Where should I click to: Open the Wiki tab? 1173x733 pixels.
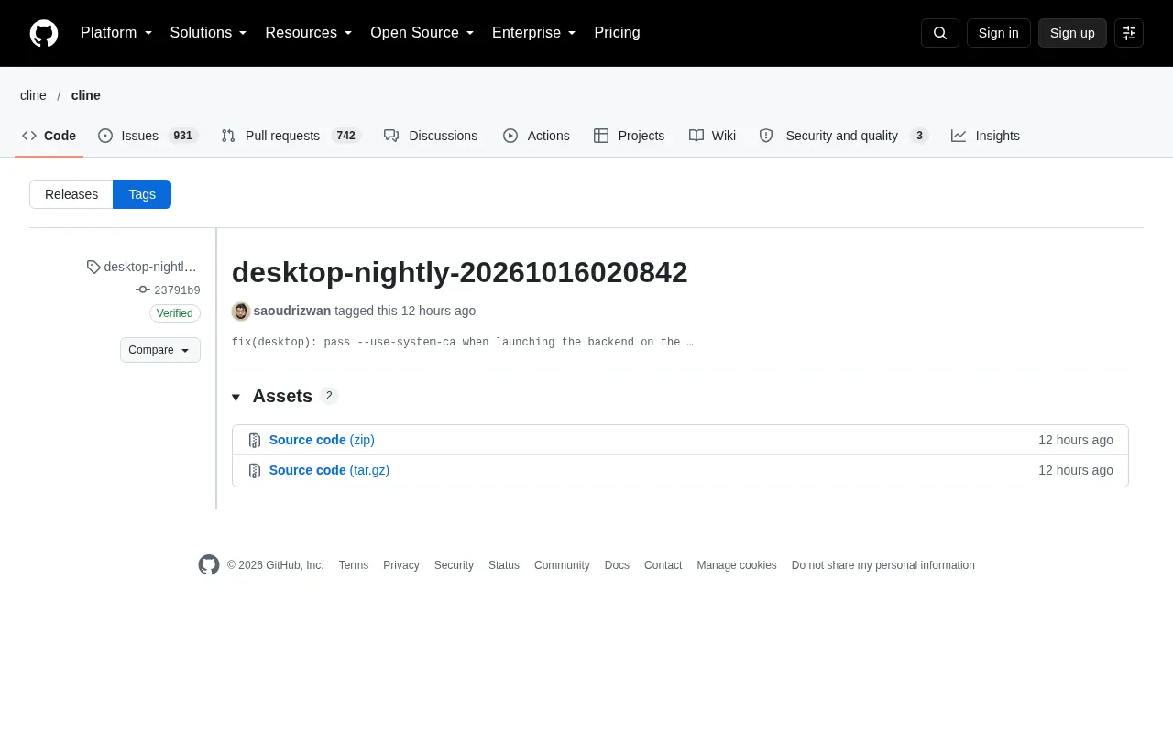[x=712, y=136]
